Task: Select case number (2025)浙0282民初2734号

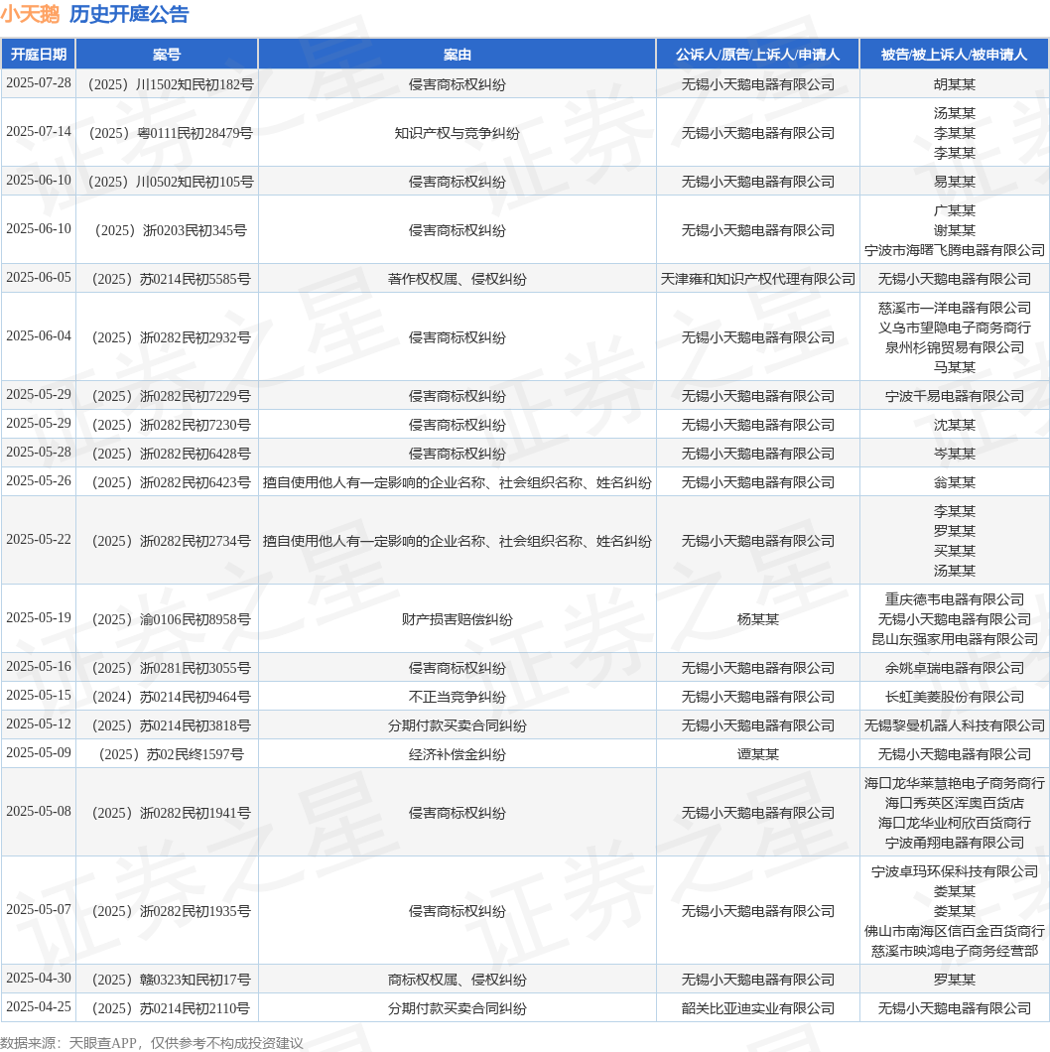Action: tap(171, 542)
